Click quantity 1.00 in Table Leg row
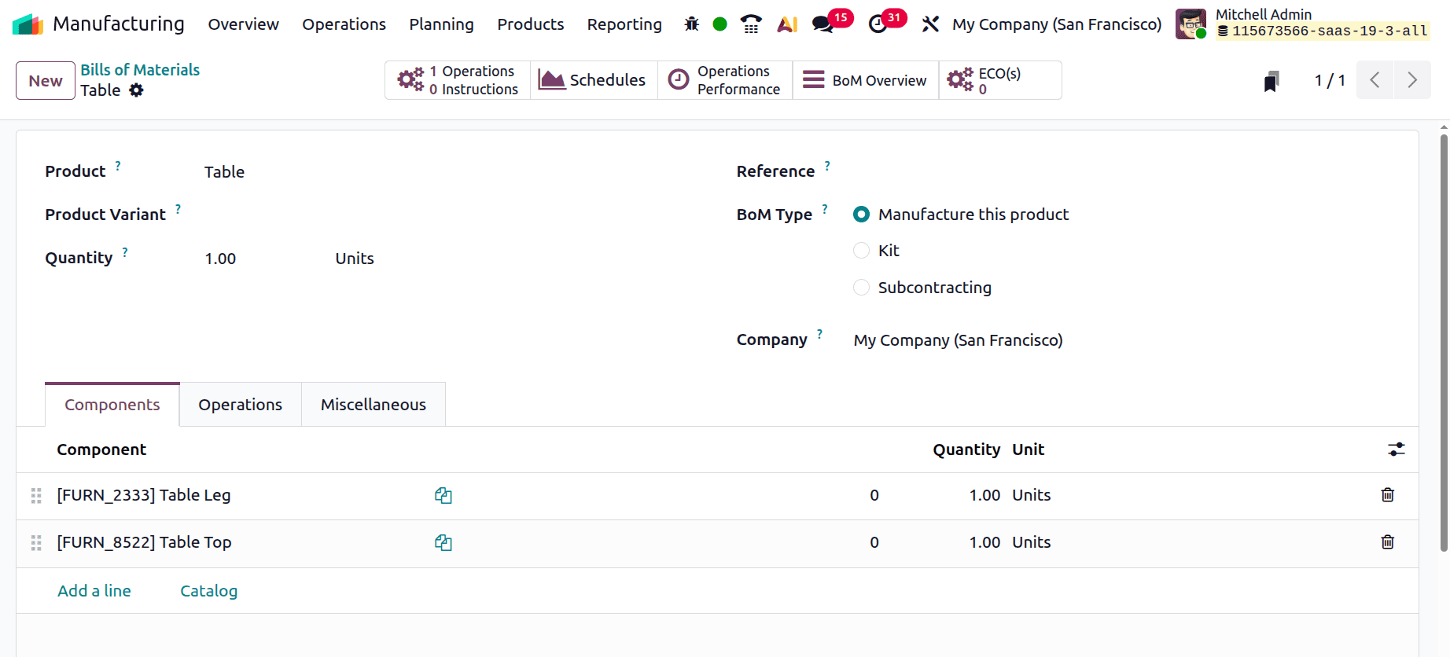The width and height of the screenshot is (1450, 657). (x=984, y=495)
